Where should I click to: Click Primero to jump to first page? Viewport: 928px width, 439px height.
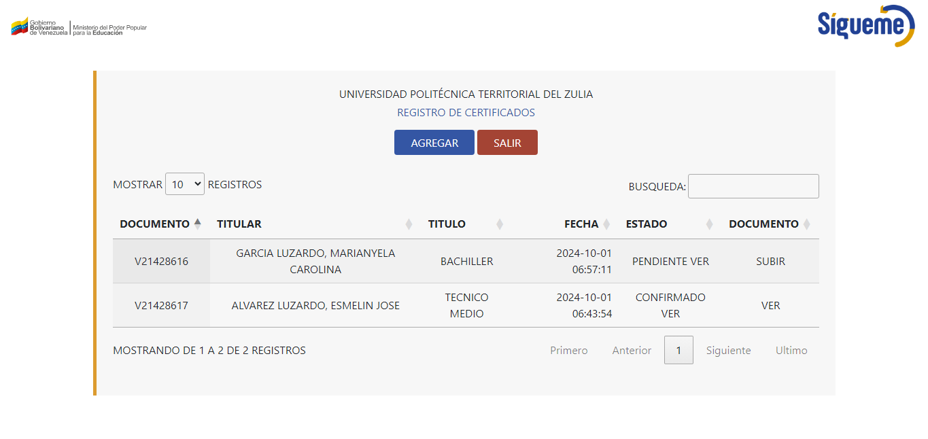(x=568, y=349)
